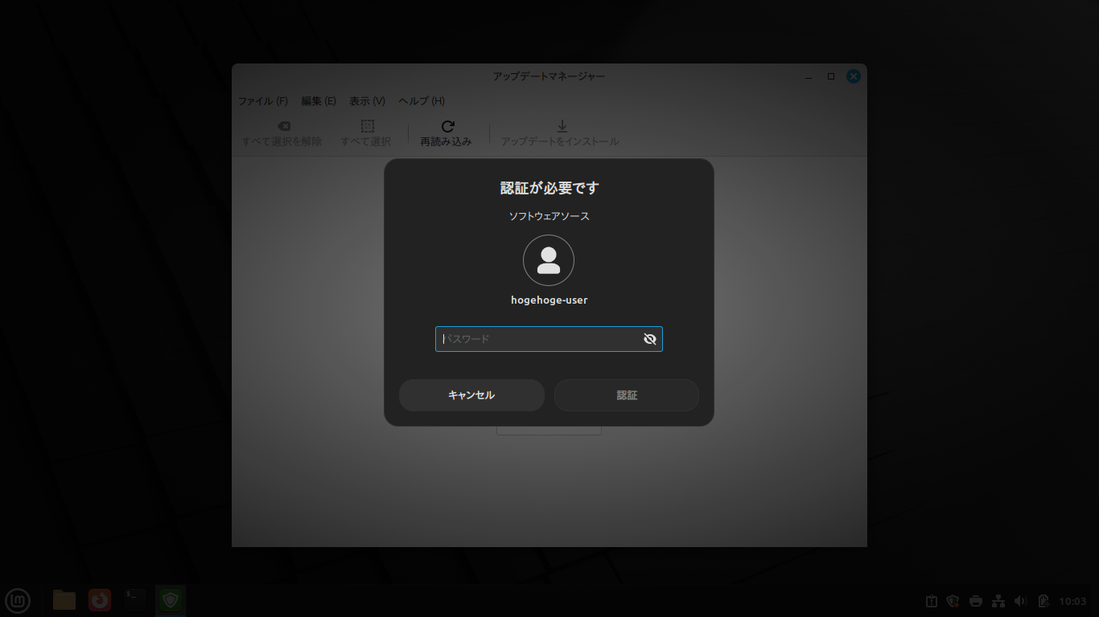Click the hogehoge-user name label
1099x617 pixels.
click(549, 300)
